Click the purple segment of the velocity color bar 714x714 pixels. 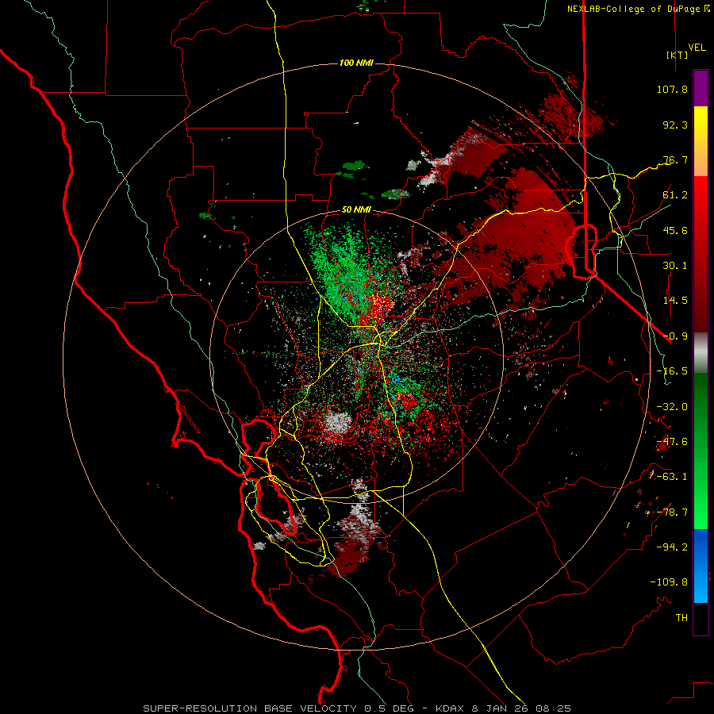(x=701, y=89)
